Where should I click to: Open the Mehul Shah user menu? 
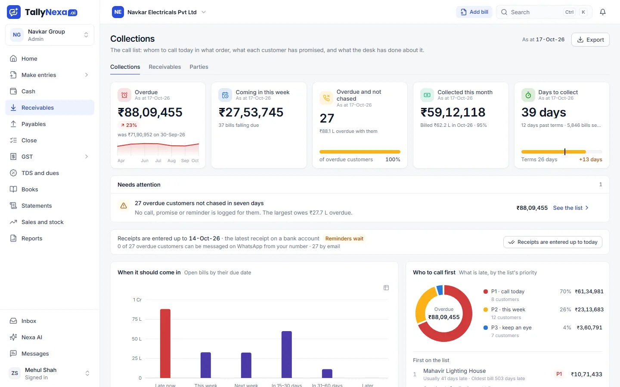(x=50, y=373)
